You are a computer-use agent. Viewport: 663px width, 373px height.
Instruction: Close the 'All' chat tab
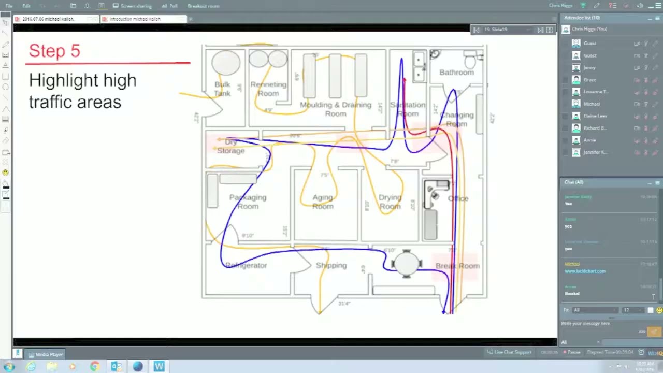pos(598,342)
